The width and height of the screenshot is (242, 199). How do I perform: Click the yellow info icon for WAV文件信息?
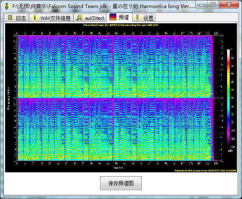(35, 18)
